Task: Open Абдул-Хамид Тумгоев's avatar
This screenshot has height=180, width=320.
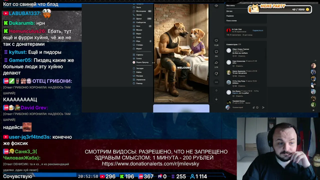Action: click(228, 51)
